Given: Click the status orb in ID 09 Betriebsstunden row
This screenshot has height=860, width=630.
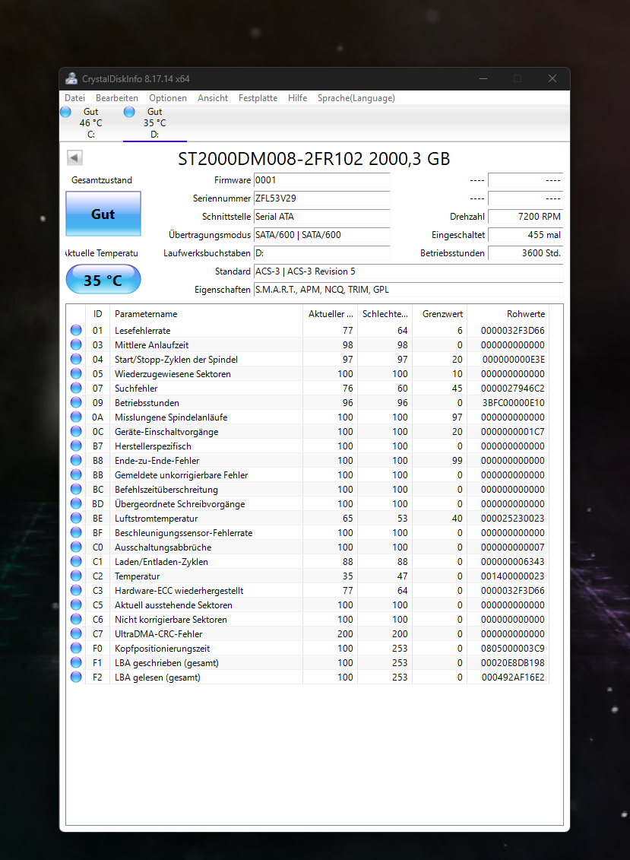Looking at the screenshot, I should 76,402.
